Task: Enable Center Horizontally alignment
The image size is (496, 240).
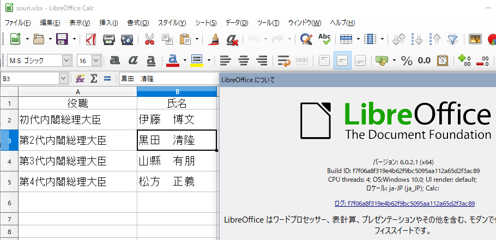Action: [244, 60]
